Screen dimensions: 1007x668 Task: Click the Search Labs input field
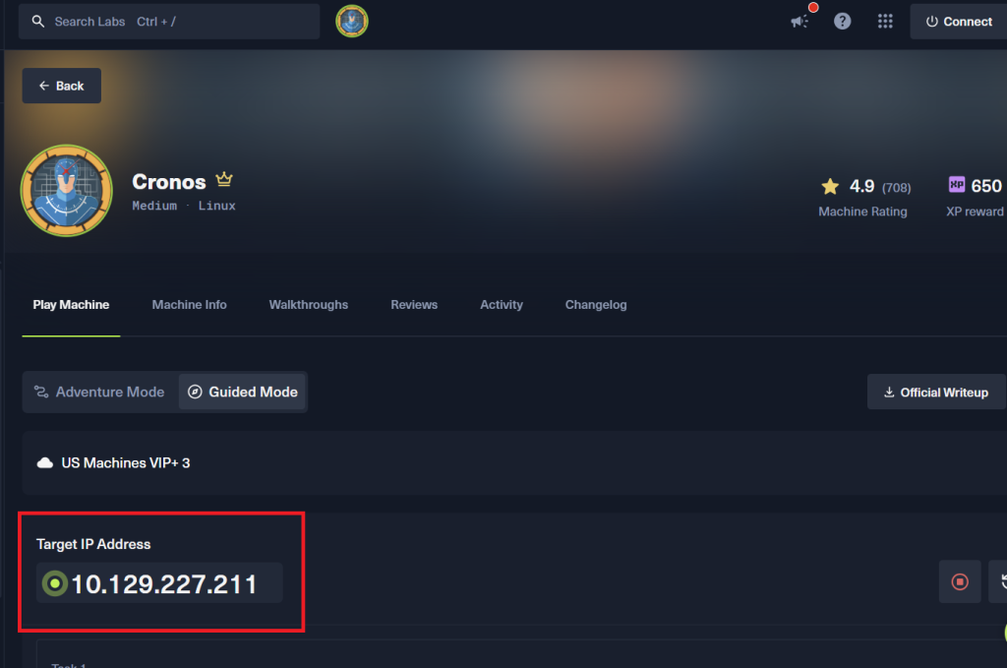click(169, 22)
